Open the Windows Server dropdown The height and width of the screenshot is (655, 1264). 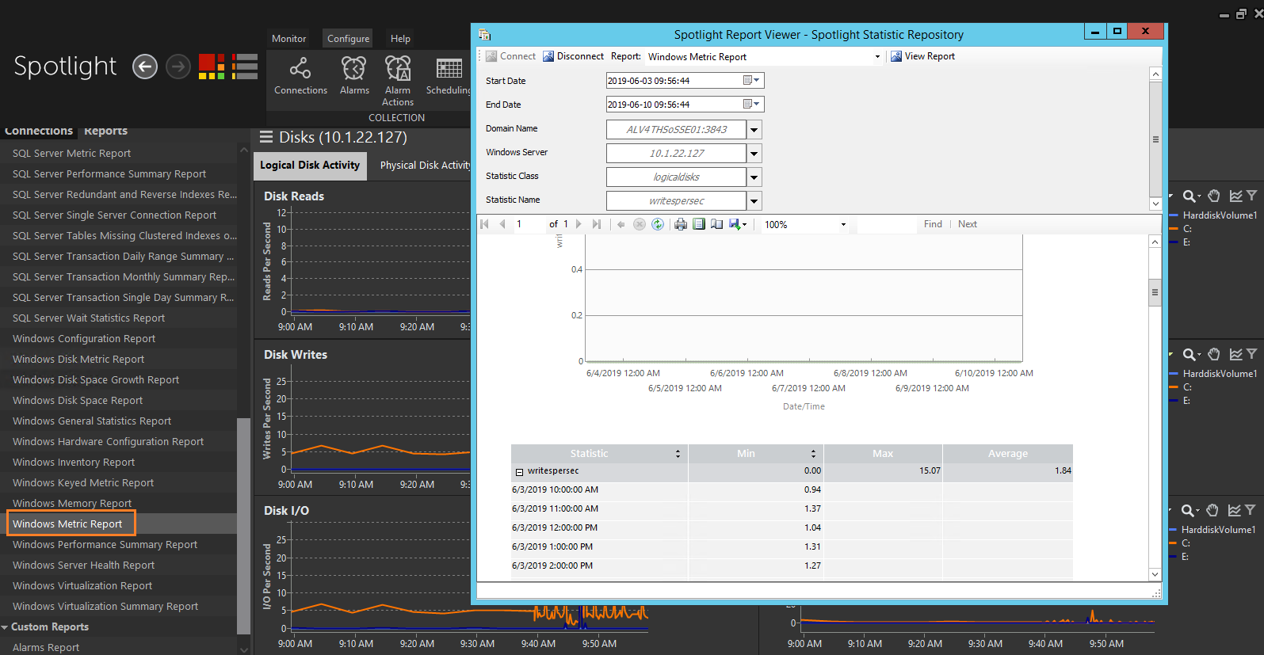(x=754, y=153)
